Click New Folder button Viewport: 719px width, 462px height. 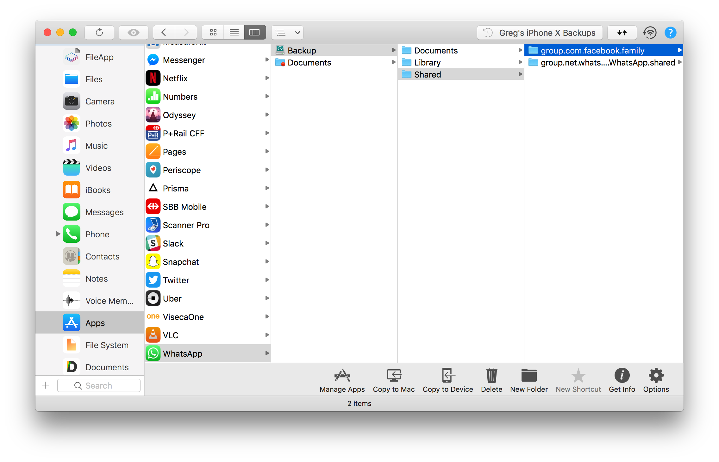tap(529, 381)
